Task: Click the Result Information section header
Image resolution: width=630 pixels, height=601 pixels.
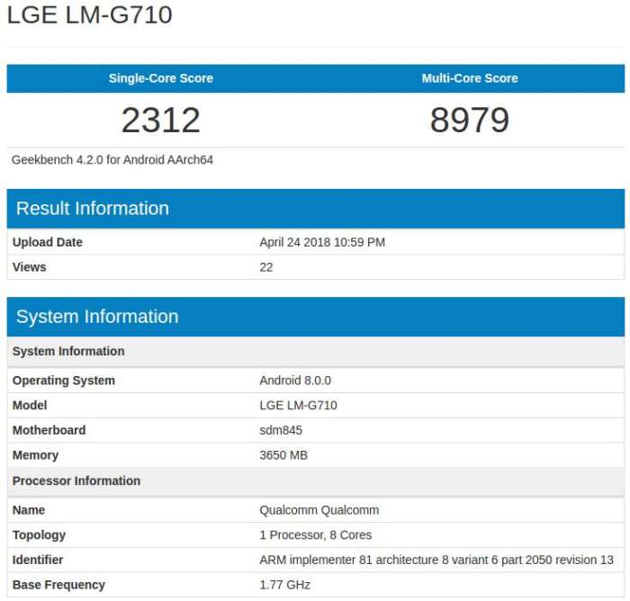Action: (x=93, y=209)
